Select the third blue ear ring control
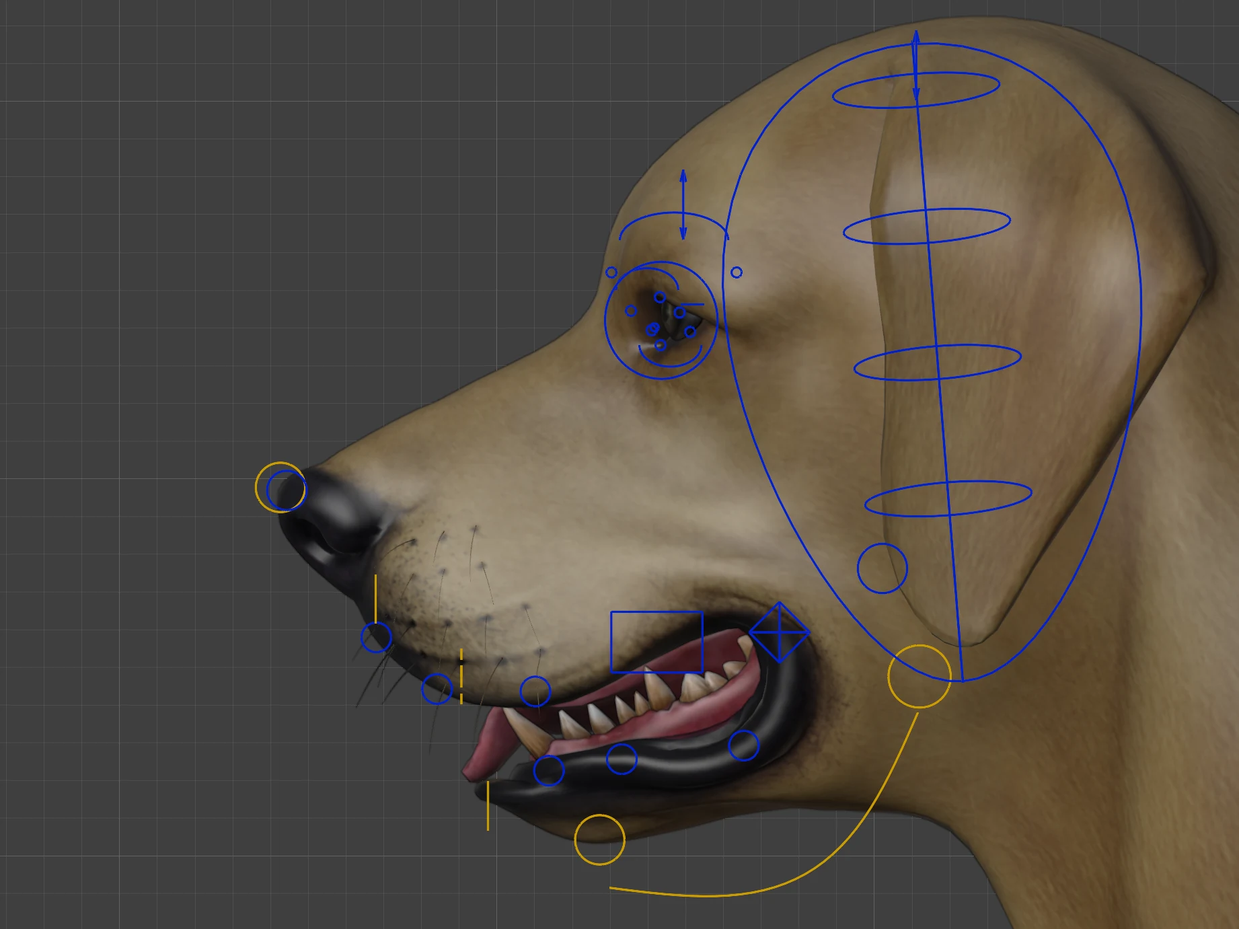The height and width of the screenshot is (929, 1239). click(938, 362)
